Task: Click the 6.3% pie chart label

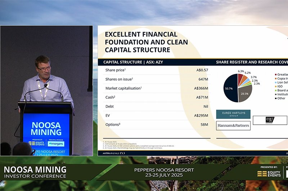Action: [x=241, y=71]
